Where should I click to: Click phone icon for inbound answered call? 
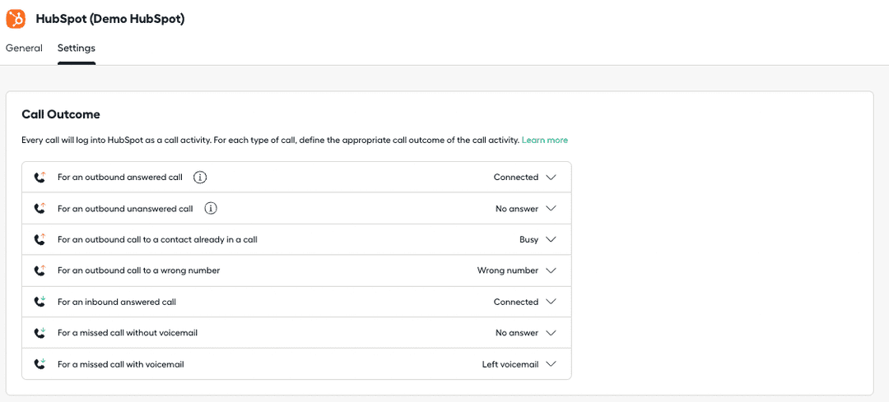40,302
